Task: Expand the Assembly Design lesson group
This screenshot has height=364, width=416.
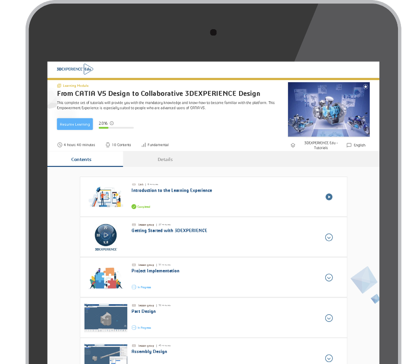Action: coord(329,358)
